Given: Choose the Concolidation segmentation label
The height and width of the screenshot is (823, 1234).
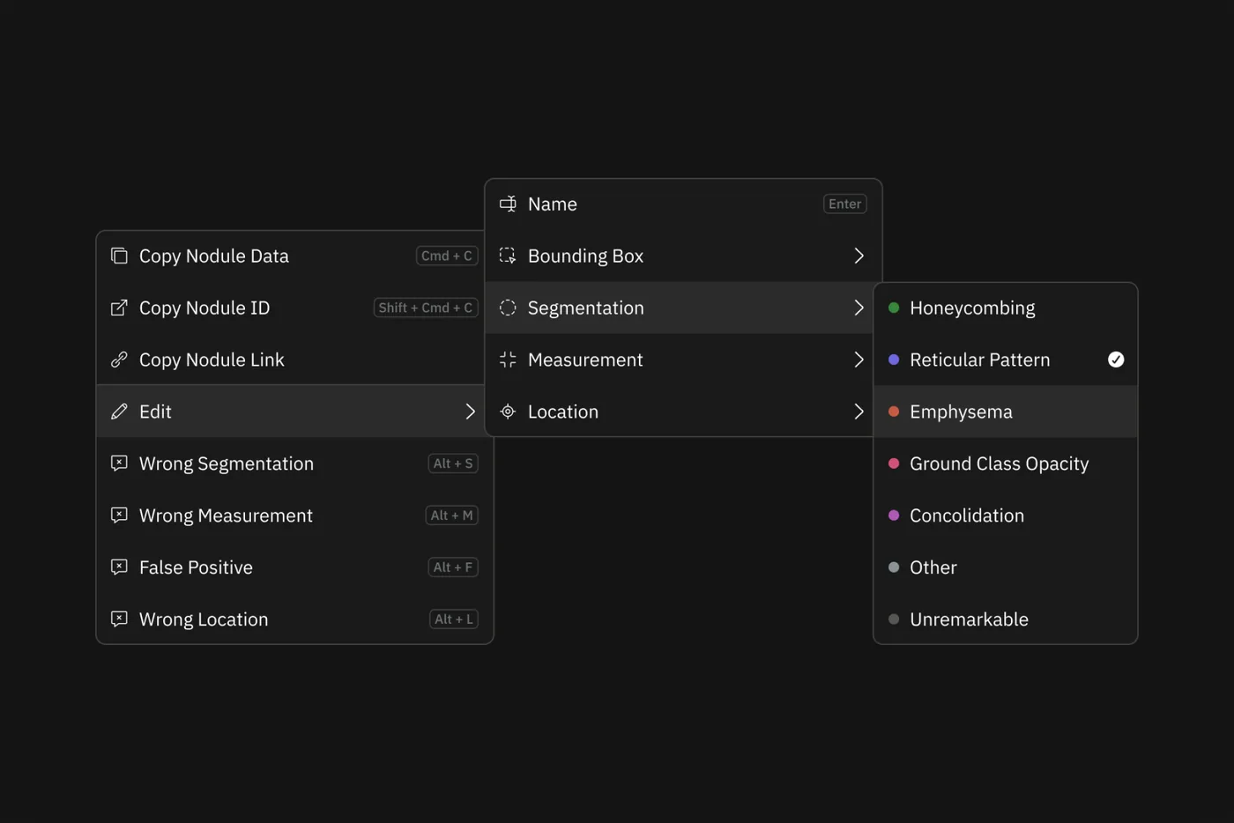Looking at the screenshot, I should [1006, 515].
